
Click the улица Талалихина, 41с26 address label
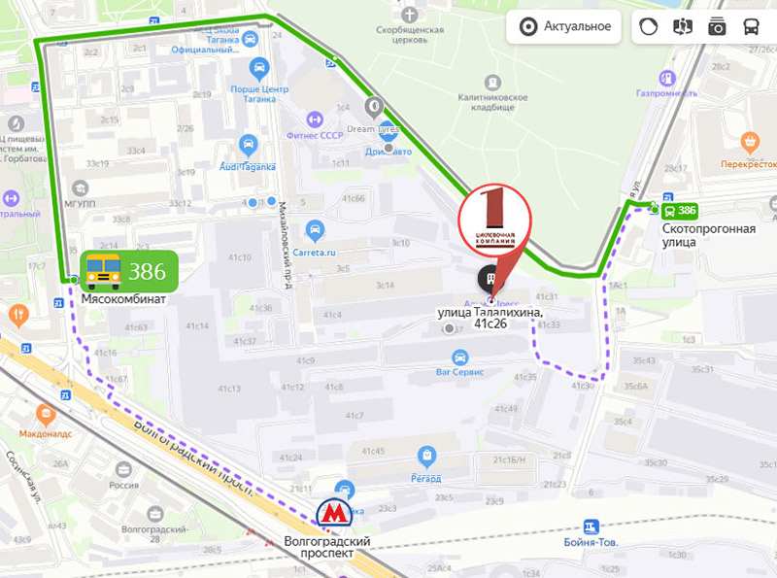pyautogui.click(x=490, y=319)
